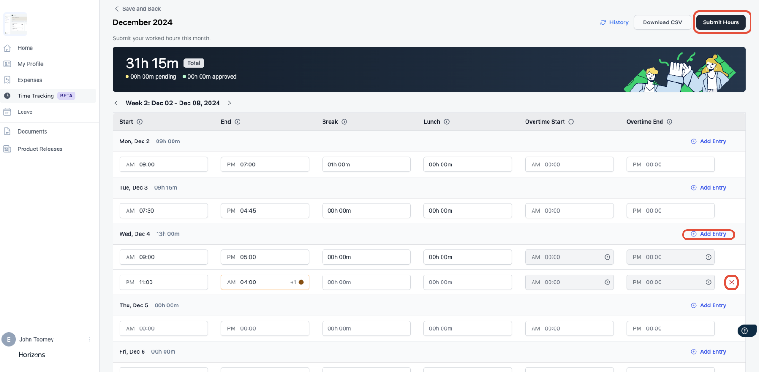The image size is (759, 372).
Task: Add Entry for Thu, Dec 5
Action: tap(708, 305)
